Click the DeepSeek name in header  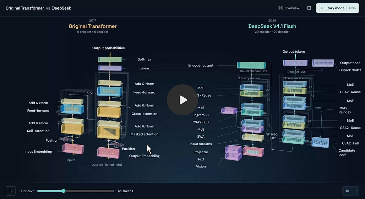pos(61,8)
